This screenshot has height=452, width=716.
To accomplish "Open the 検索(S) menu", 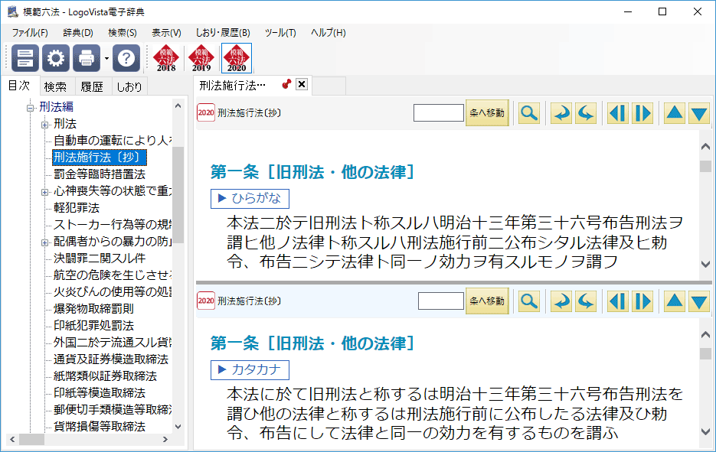I will point(123,33).
